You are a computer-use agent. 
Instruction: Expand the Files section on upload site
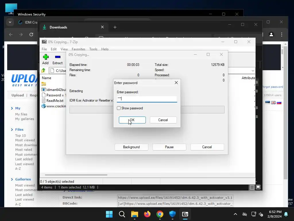tap(12, 129)
